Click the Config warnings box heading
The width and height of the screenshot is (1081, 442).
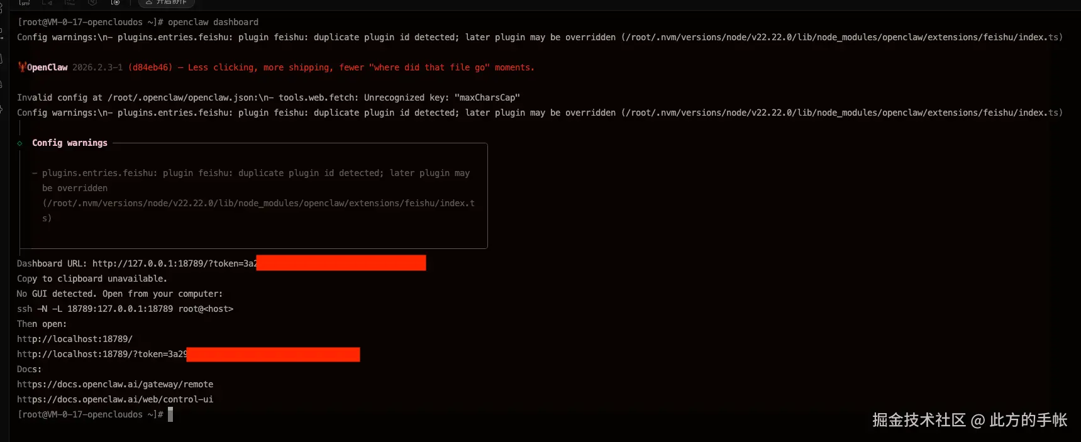[70, 143]
